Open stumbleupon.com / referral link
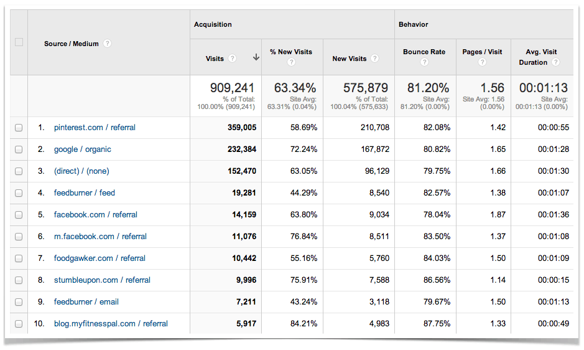Screen dimensions: 584x350 [102, 280]
